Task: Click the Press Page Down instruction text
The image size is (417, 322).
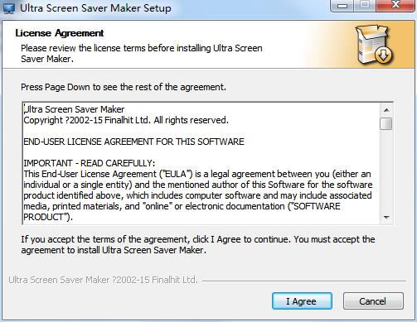Action: click(x=124, y=87)
